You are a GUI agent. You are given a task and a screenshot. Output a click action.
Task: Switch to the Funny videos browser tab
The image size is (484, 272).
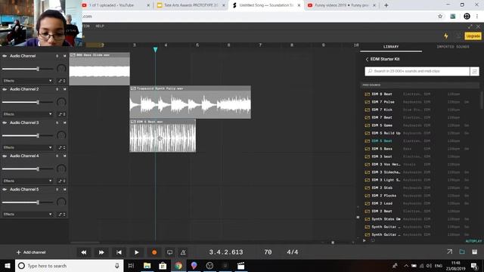342,5
